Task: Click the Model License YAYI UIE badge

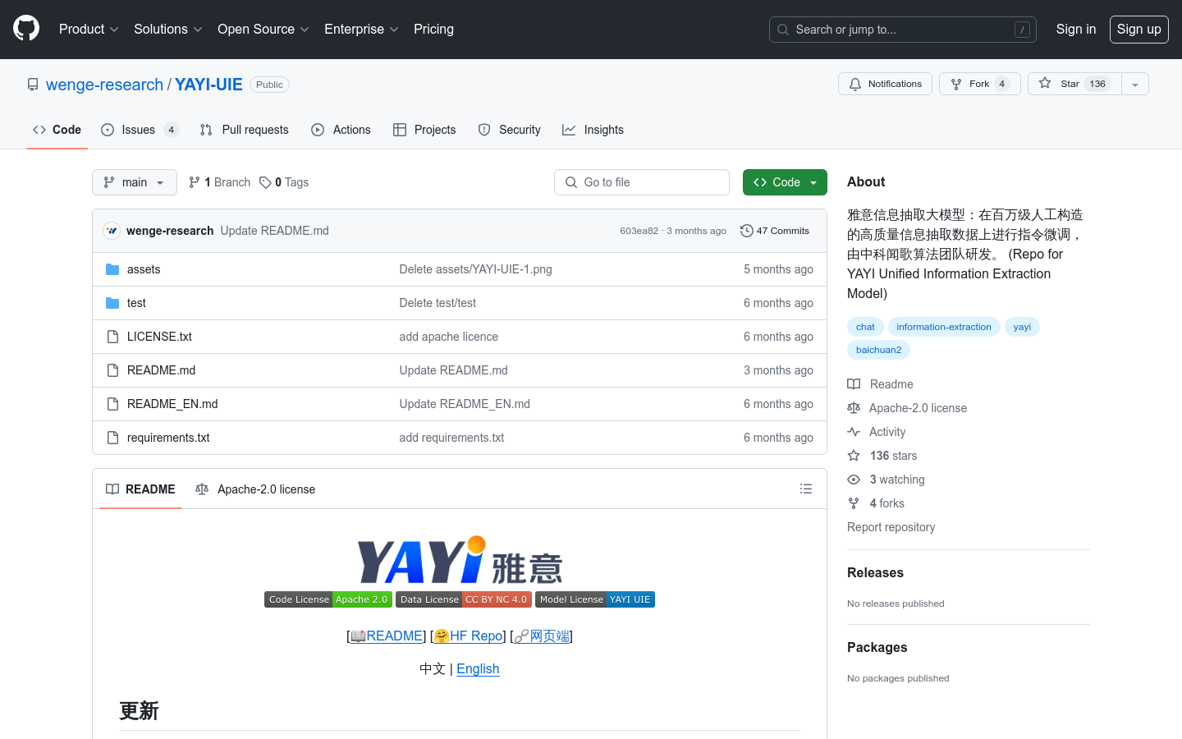Action: [x=595, y=599]
